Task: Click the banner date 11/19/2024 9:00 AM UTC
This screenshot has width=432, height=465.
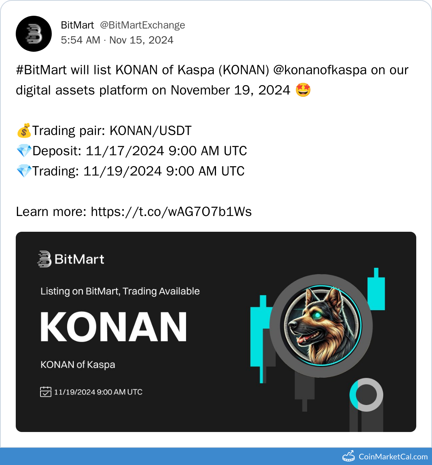Action: 98,392
